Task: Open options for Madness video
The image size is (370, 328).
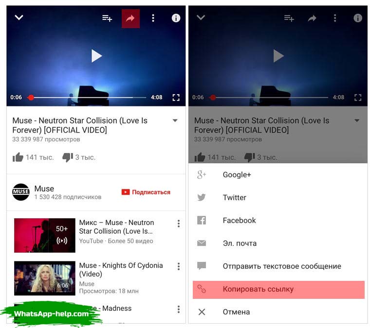Action: (179, 309)
